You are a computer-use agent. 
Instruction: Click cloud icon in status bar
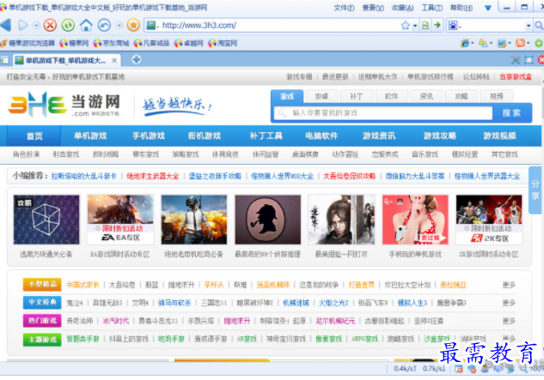pyautogui.click(x=472, y=369)
